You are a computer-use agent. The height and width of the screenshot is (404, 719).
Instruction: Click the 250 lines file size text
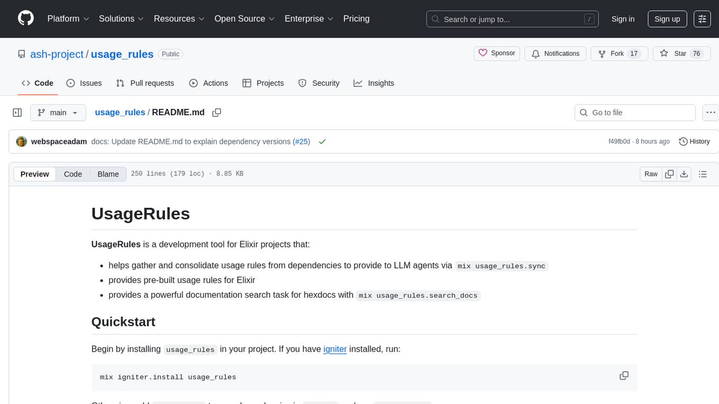[187, 174]
